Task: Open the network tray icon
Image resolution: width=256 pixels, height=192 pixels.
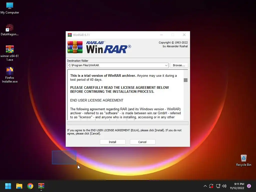Action: (218, 186)
